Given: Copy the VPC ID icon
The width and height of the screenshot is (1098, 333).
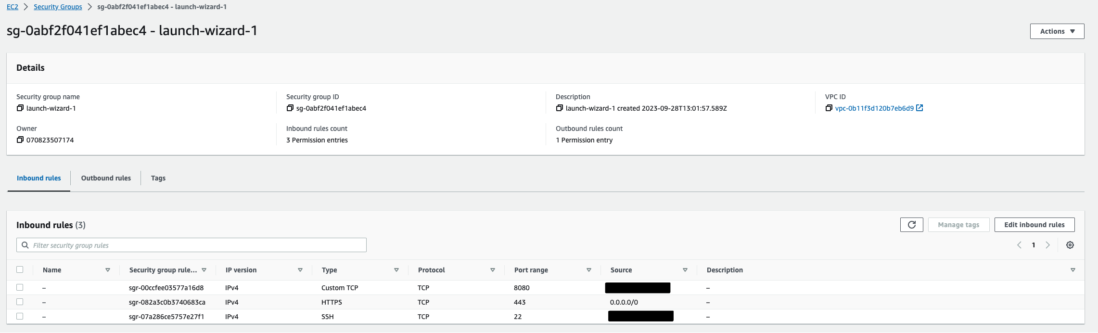Looking at the screenshot, I should [x=829, y=108].
